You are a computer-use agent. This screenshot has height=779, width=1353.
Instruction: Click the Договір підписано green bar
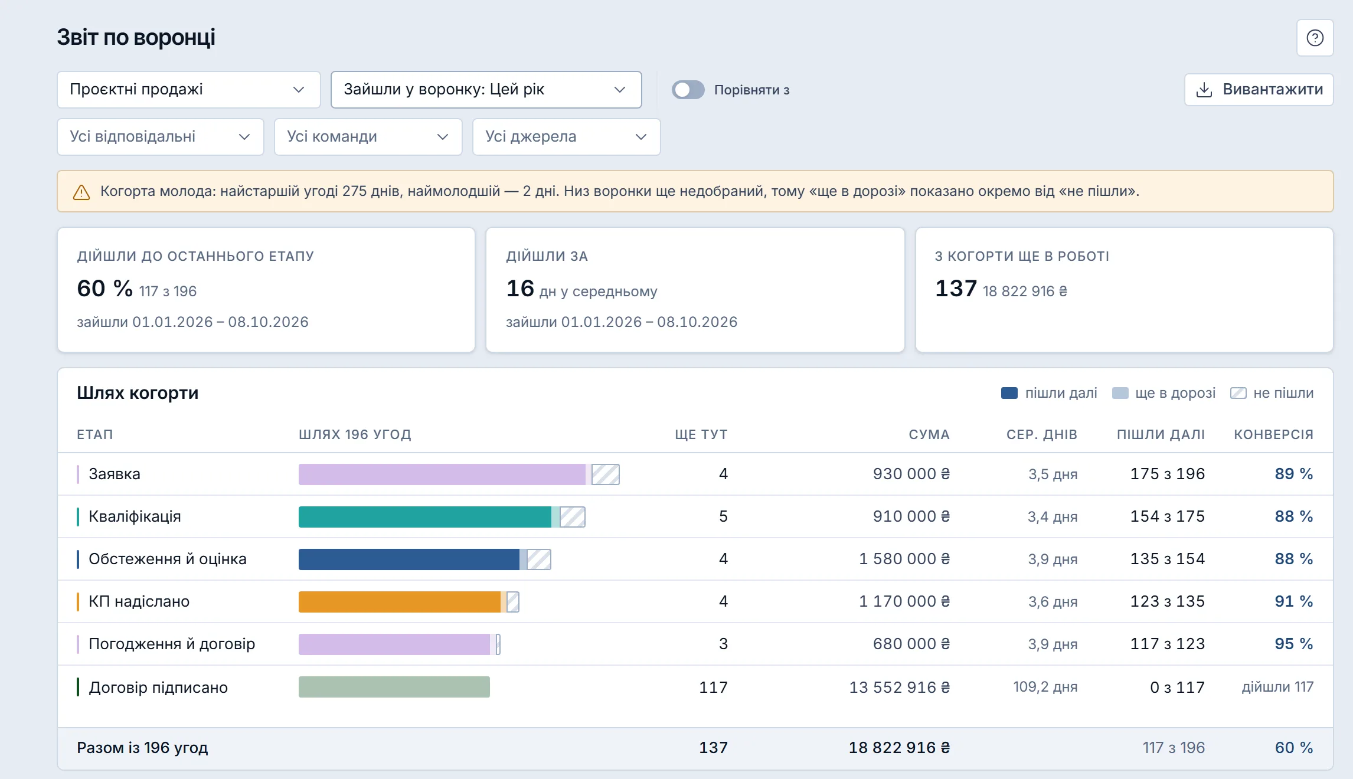coord(394,687)
